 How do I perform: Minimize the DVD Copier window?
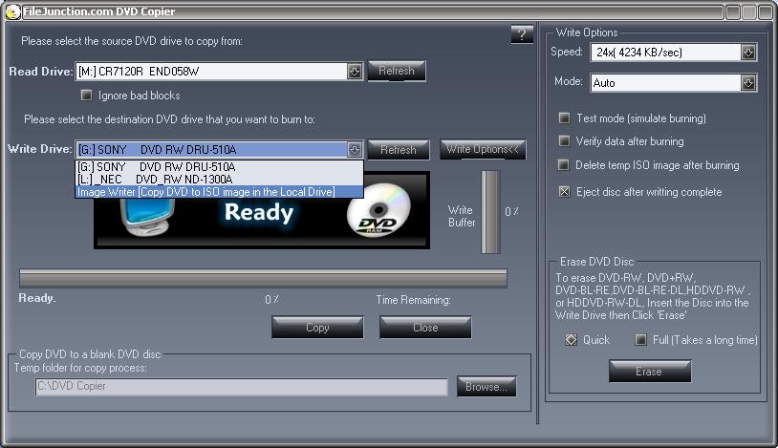[x=732, y=12]
